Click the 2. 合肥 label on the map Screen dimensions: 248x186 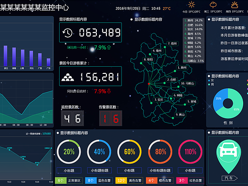(172, 80)
